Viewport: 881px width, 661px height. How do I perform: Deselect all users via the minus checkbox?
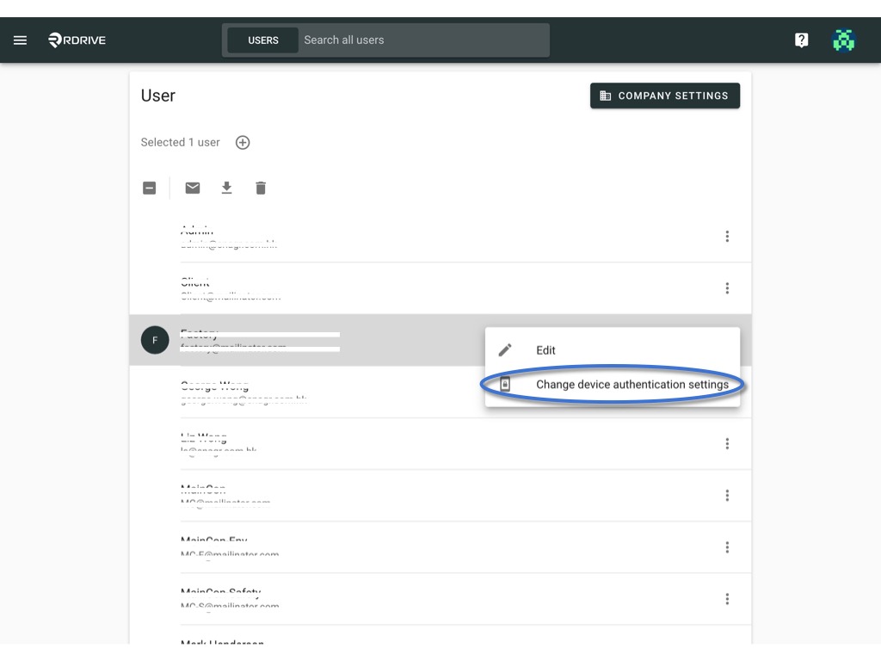click(x=150, y=188)
